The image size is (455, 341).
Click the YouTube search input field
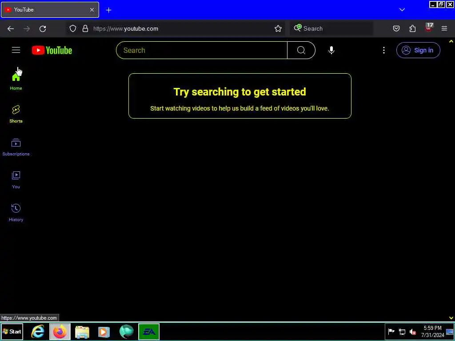202,50
